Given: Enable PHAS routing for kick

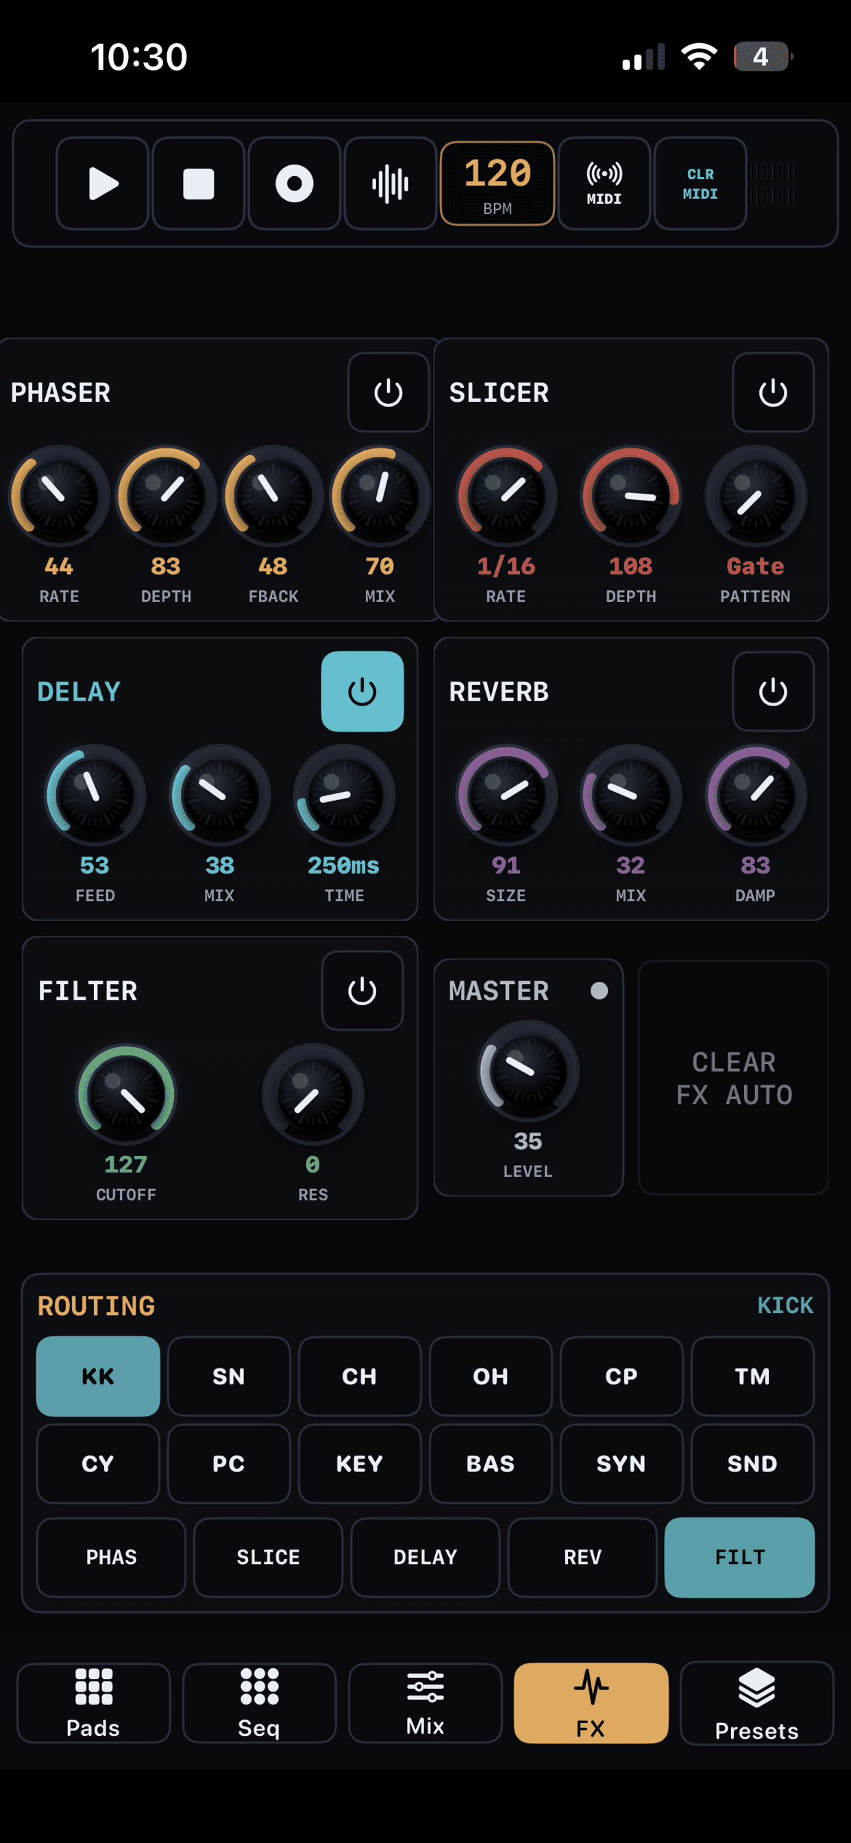Looking at the screenshot, I should [x=111, y=1557].
